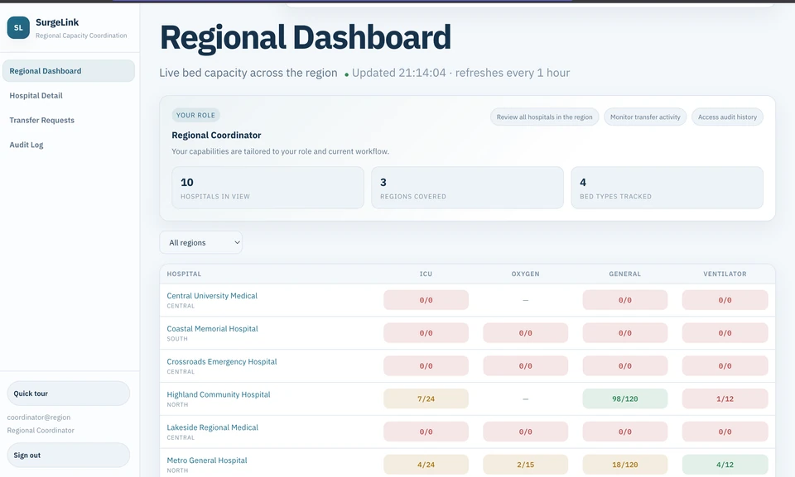Click Crossroads Emergency General cell 0/0
Viewport: 795px width, 477px height.
(625, 366)
